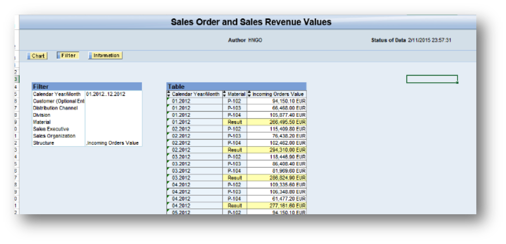
Task: Click the 105,877.40 EUR cell
Action: (277, 115)
